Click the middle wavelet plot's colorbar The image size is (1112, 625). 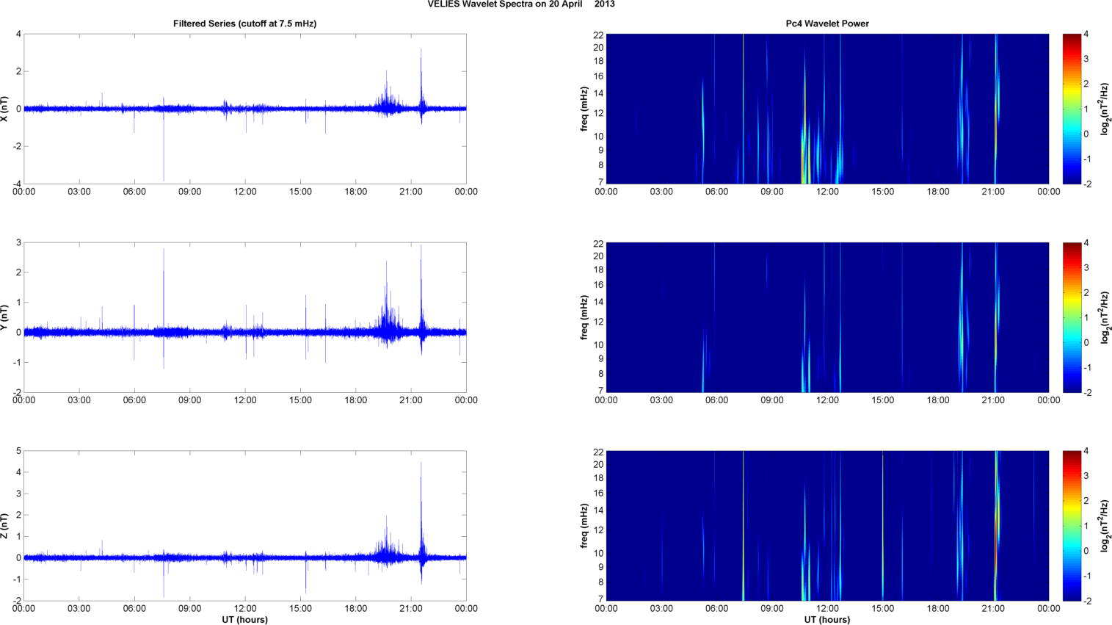point(1072,317)
